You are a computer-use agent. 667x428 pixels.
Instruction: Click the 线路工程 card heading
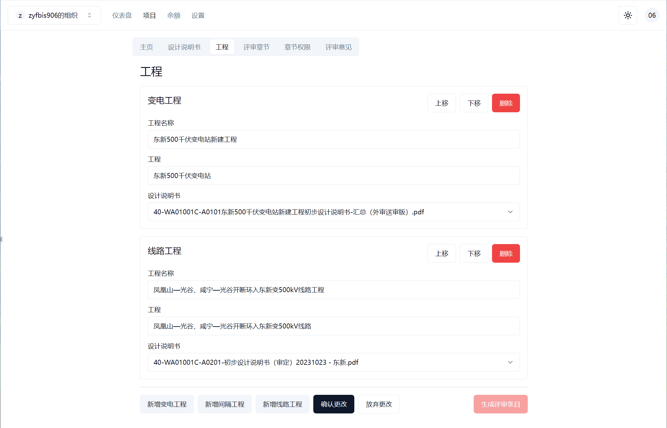[164, 251]
